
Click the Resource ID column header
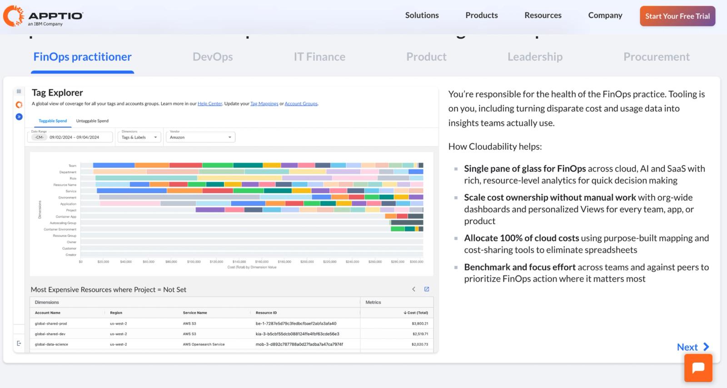point(266,313)
